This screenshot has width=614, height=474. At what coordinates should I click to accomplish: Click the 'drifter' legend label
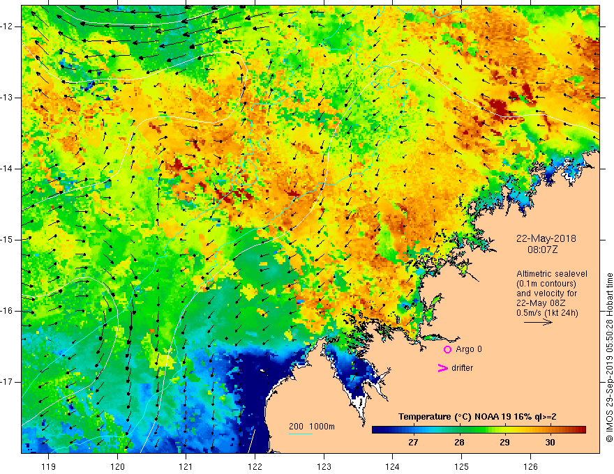point(462,368)
